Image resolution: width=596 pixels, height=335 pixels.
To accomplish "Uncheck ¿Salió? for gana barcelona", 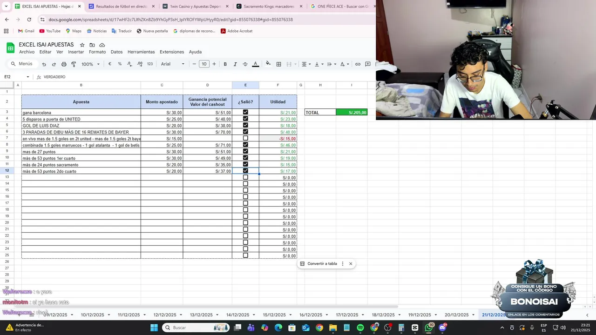I will [245, 112].
